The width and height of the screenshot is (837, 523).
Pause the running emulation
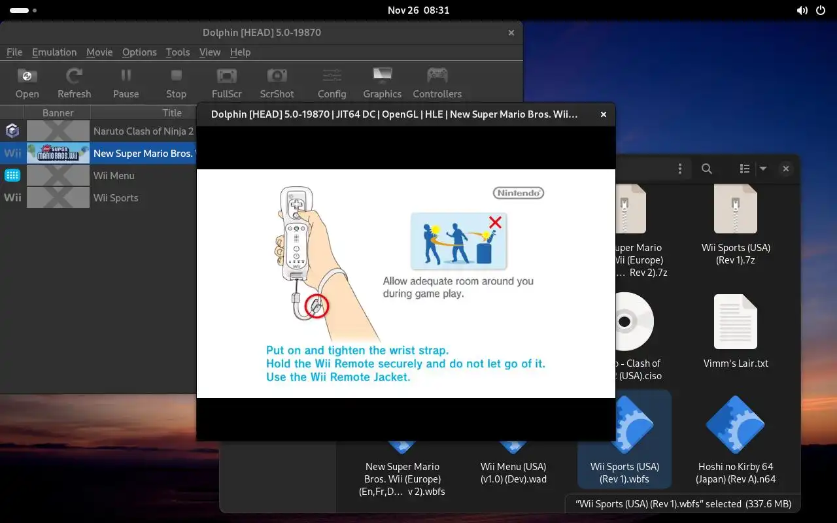tap(126, 83)
